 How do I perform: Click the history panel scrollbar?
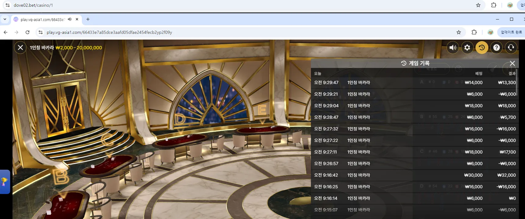517,82
